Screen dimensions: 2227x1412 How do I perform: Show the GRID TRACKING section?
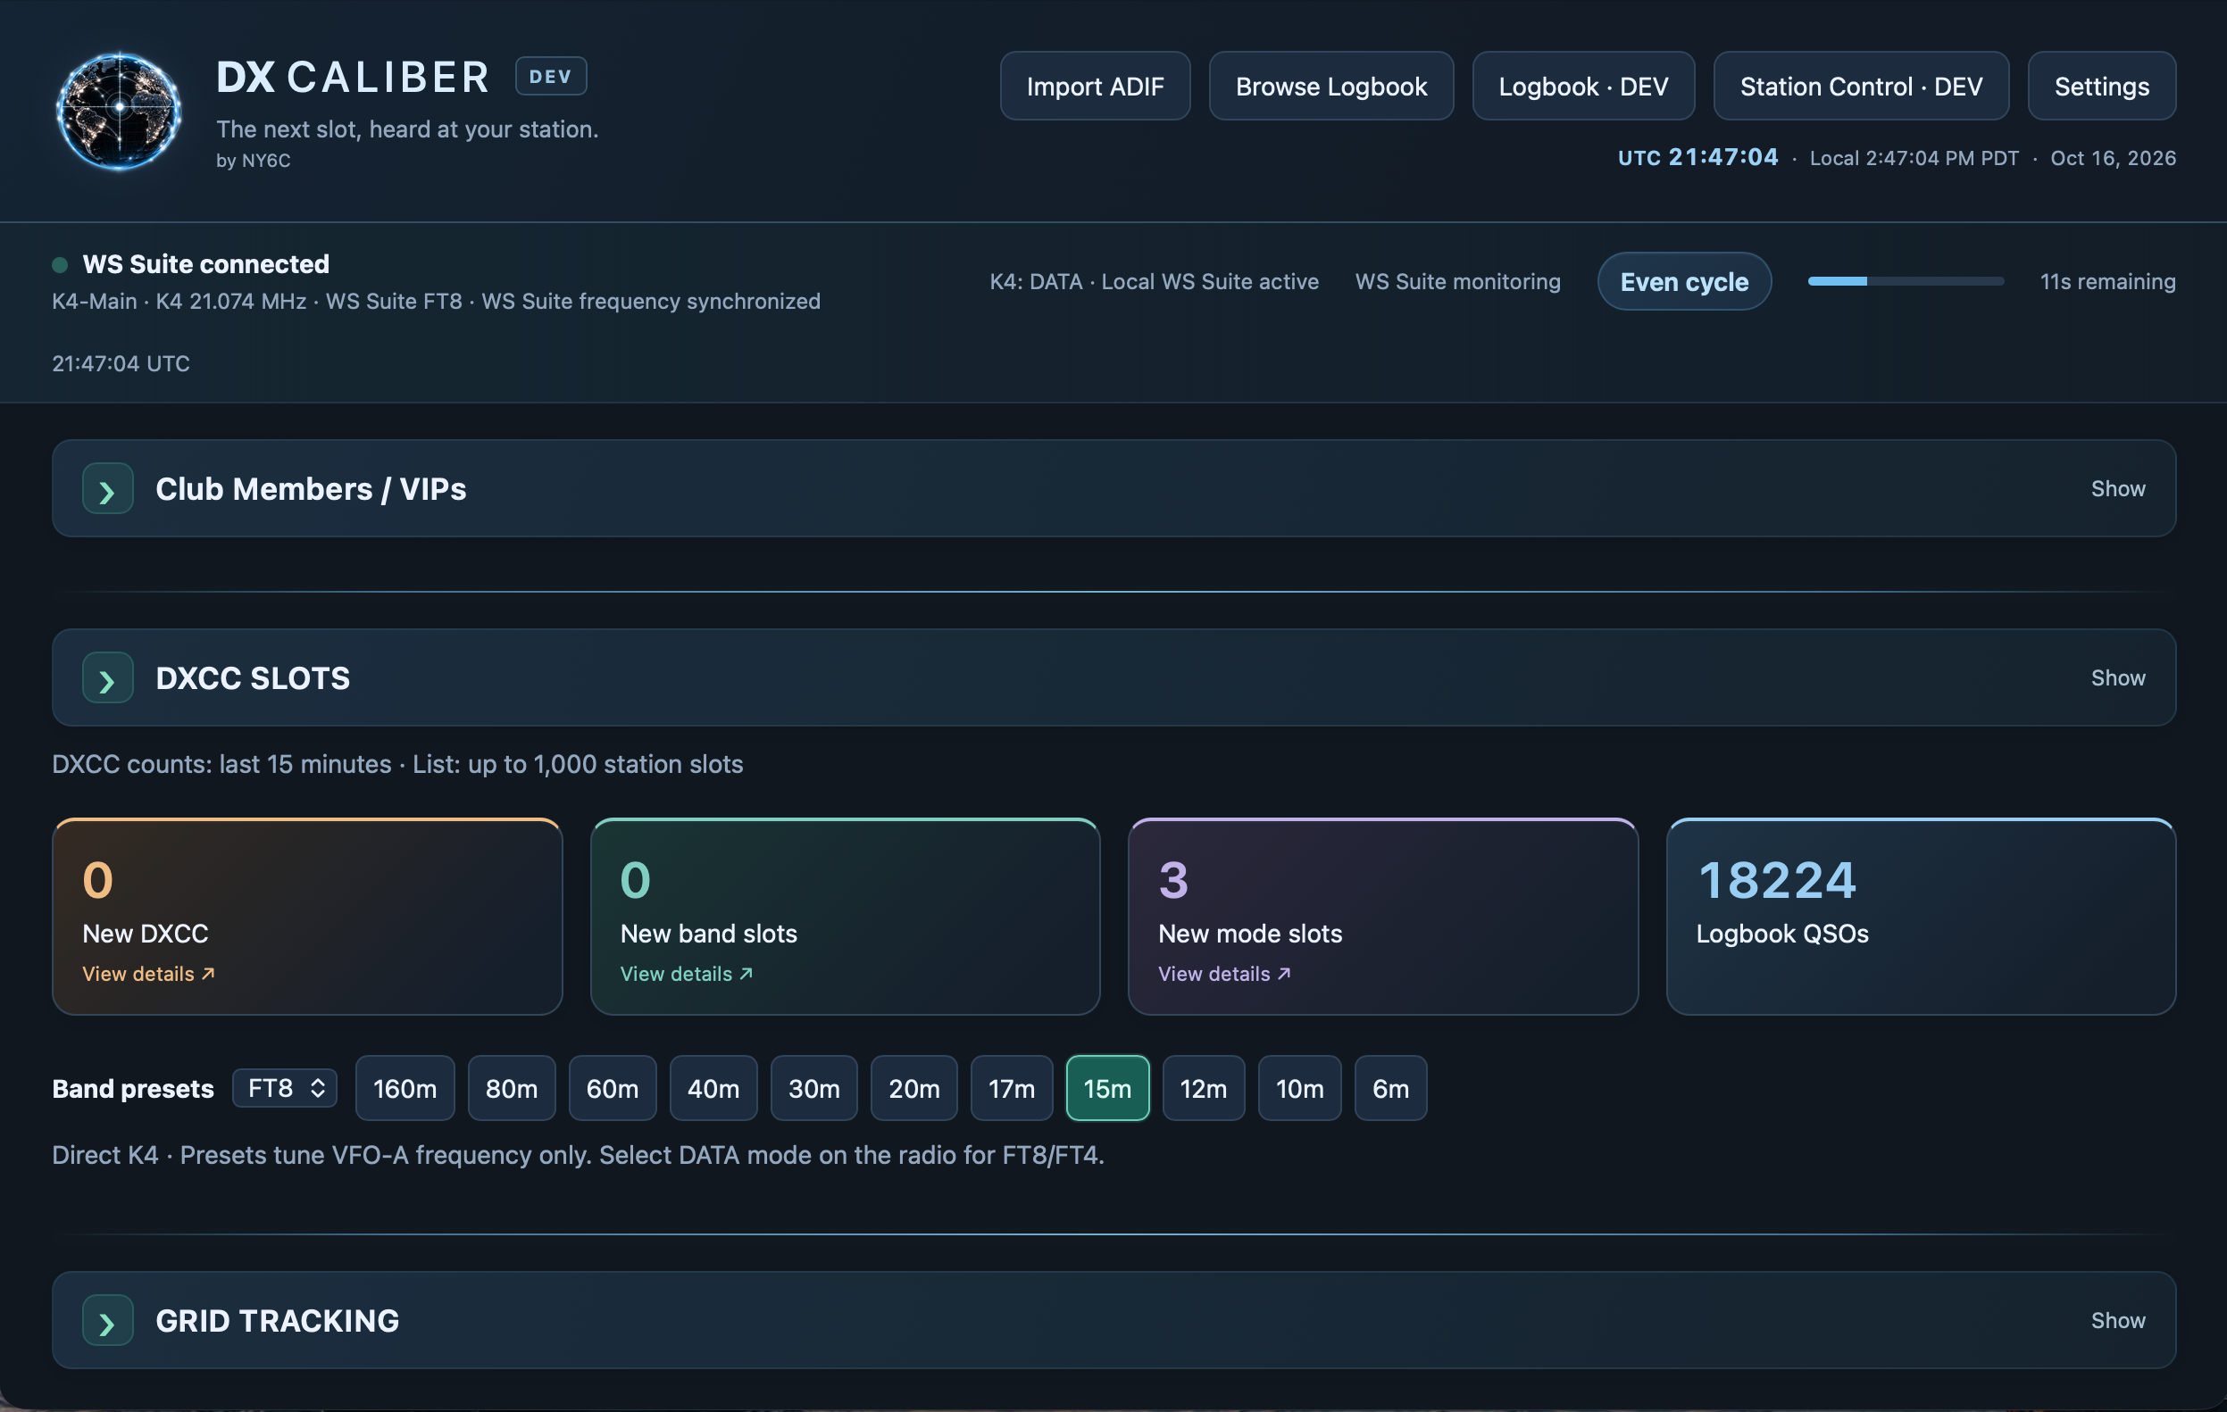pos(2118,1321)
